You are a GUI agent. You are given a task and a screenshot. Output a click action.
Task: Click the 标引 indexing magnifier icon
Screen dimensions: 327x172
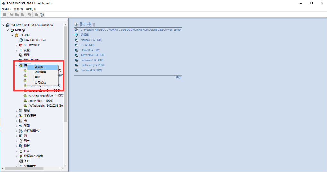point(21,55)
